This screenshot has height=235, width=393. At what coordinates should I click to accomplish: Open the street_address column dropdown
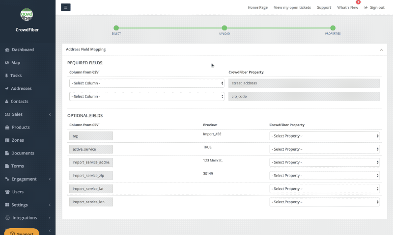click(x=147, y=83)
